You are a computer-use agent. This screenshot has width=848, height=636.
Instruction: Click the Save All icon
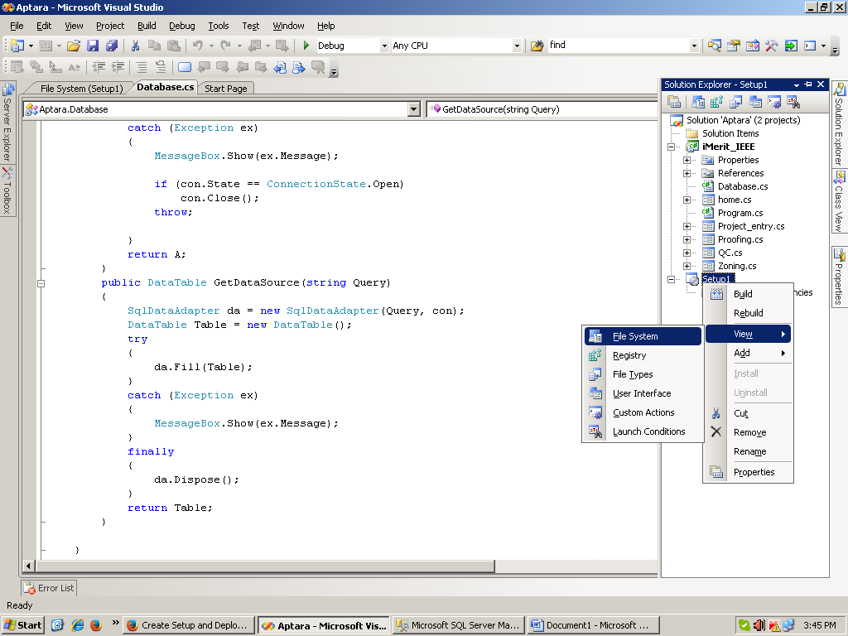point(112,46)
